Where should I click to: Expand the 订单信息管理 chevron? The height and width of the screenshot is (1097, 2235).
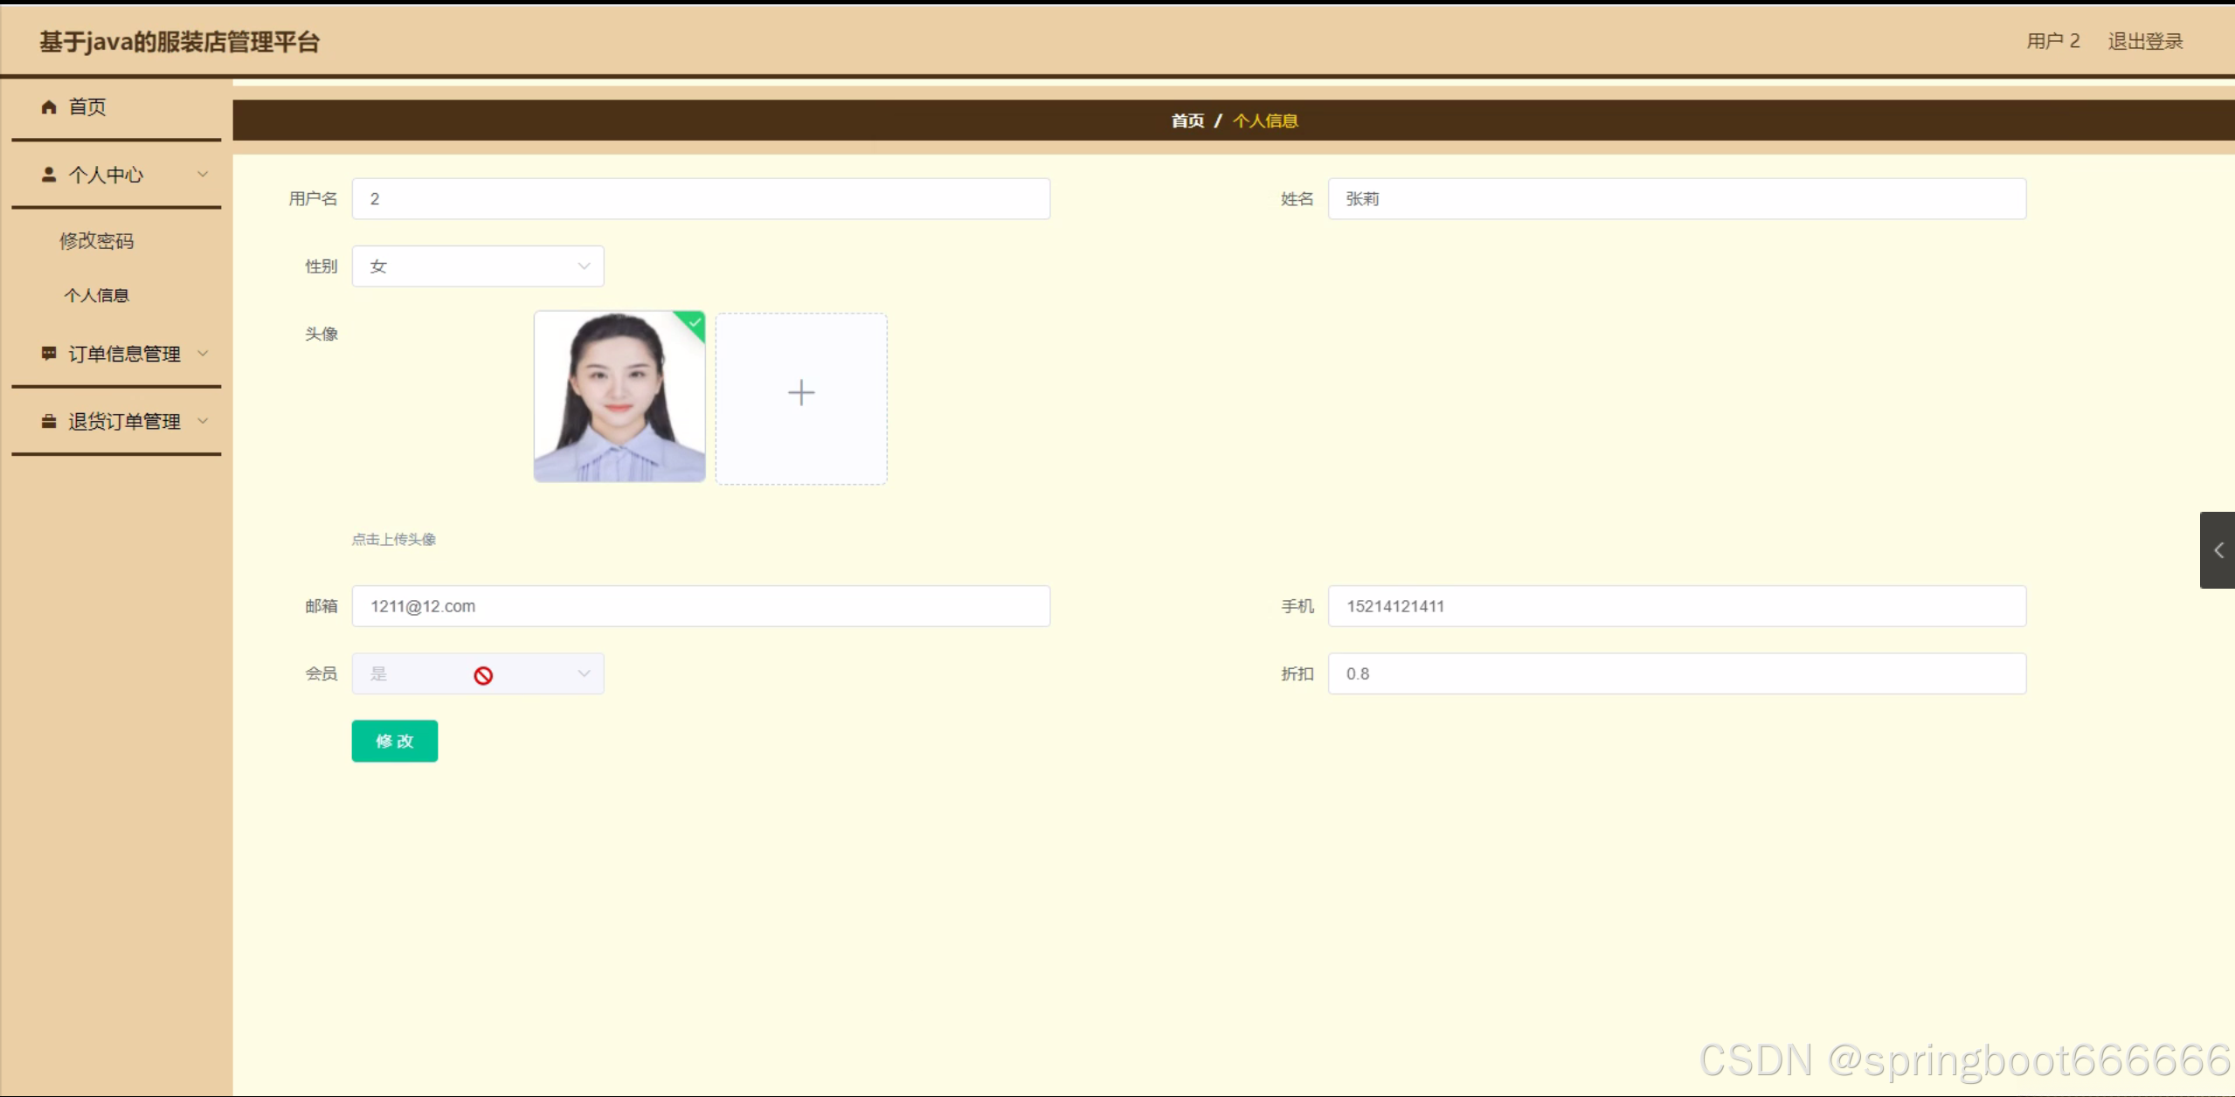(203, 353)
